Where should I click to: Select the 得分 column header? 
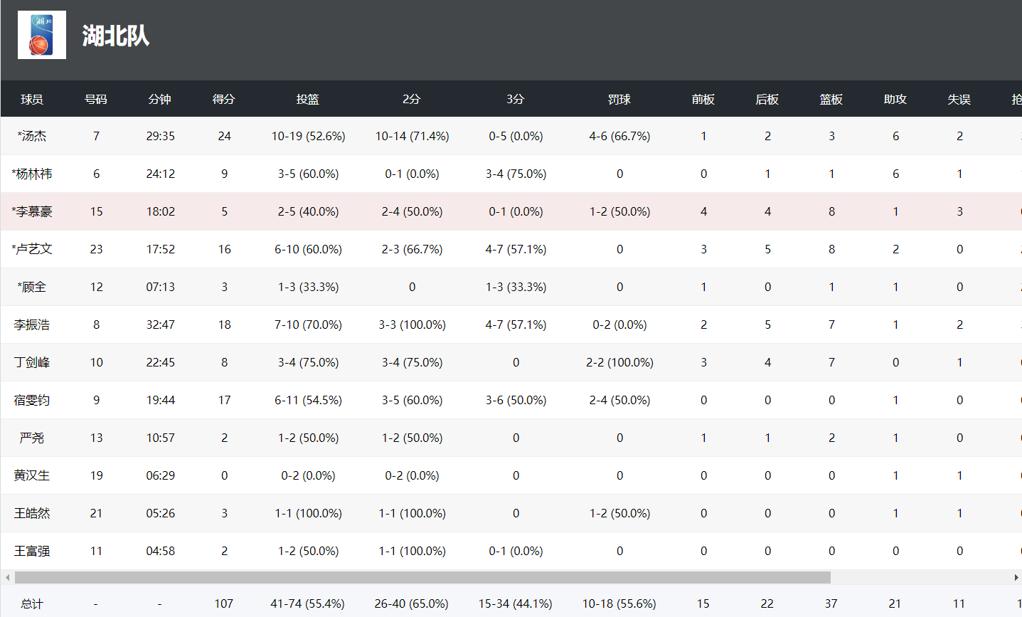224,99
